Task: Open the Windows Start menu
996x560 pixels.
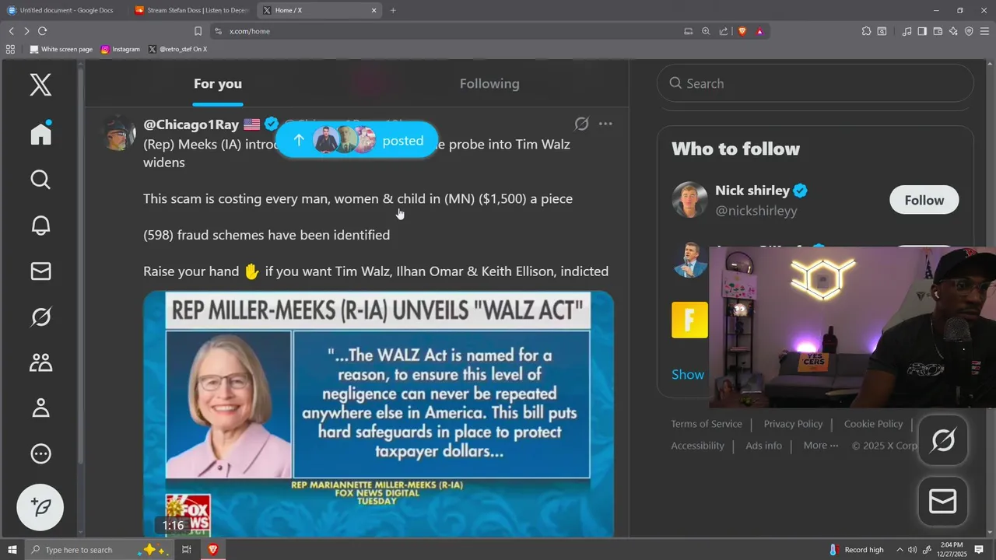Action: coord(12,550)
